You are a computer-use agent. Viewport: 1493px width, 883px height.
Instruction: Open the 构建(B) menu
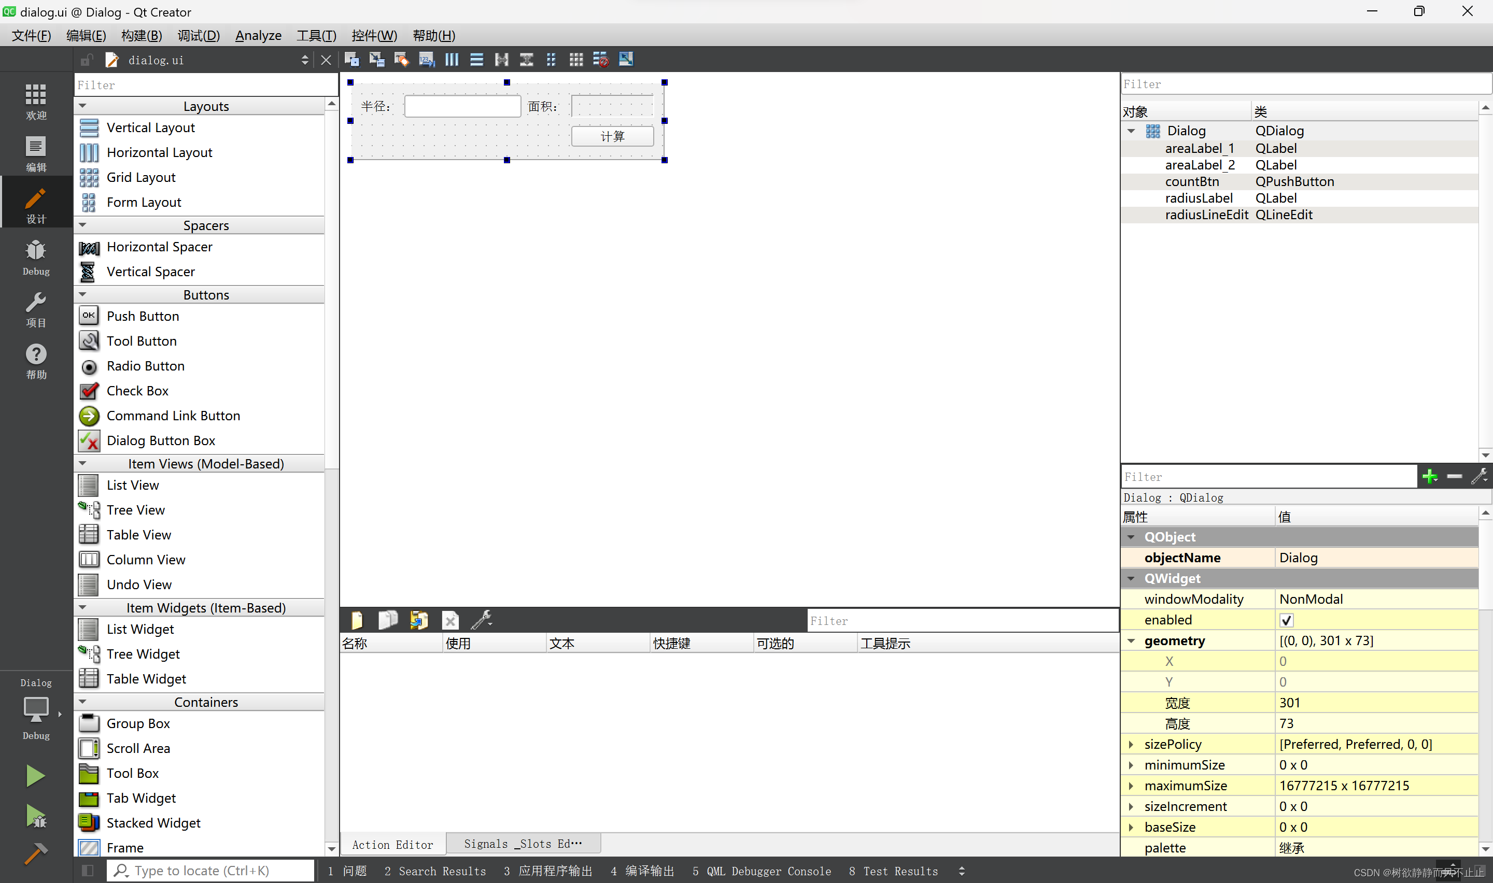(x=141, y=36)
